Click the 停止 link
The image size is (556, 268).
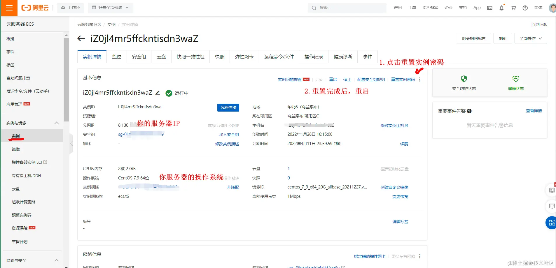pos(347,80)
